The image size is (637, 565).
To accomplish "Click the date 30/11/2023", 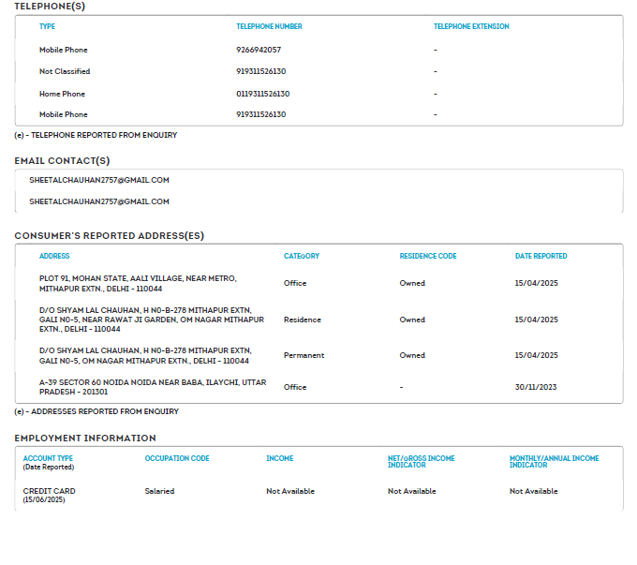I will [x=536, y=387].
